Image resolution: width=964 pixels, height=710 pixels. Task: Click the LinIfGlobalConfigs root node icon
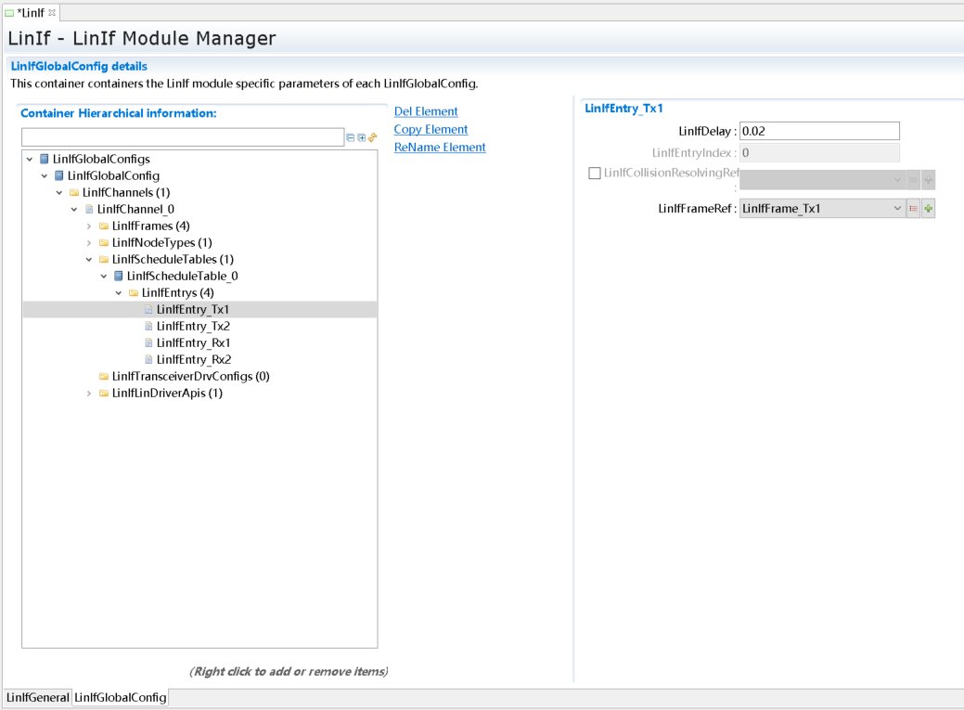click(x=44, y=159)
